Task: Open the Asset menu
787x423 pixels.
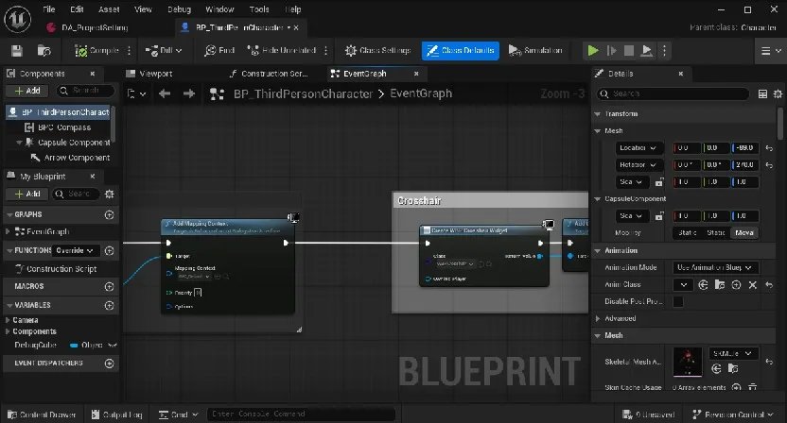Action: [109, 9]
